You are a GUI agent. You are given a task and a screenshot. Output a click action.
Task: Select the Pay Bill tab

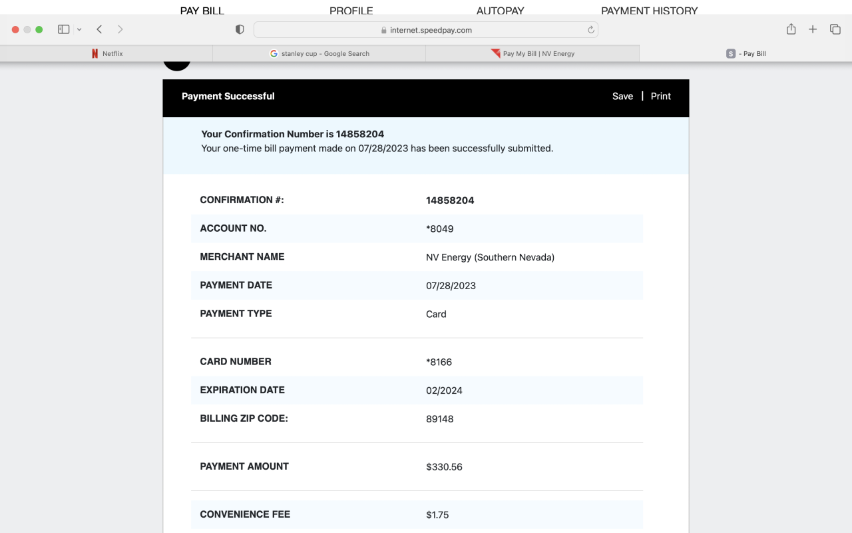click(x=745, y=53)
